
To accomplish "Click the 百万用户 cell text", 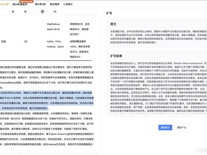I will (x=74, y=34).
